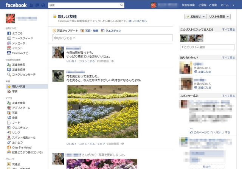The height and width of the screenshot is (169, 242).
Task: Click the +このリストへ追加 field
Action: [207, 47]
